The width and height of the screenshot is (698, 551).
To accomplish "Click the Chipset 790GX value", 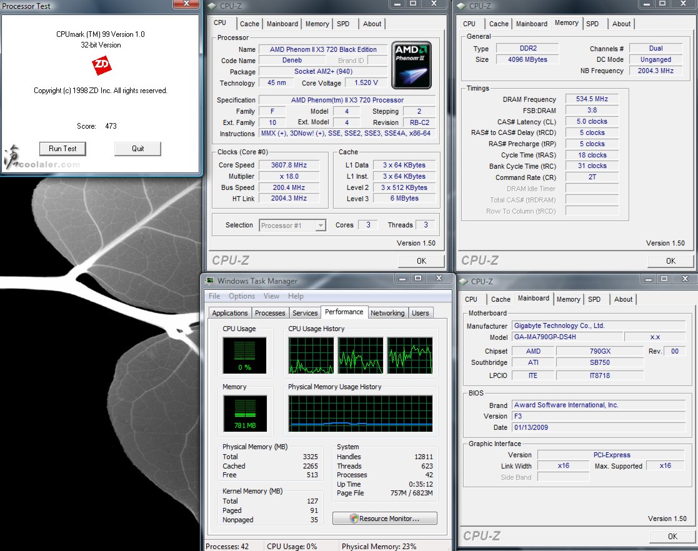I will point(600,351).
